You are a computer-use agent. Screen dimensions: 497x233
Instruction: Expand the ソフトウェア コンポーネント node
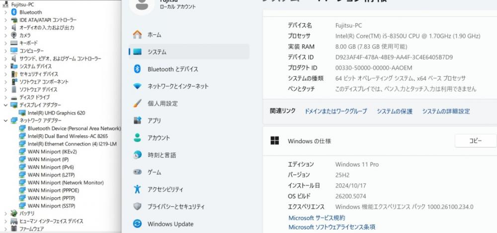tap(5, 82)
